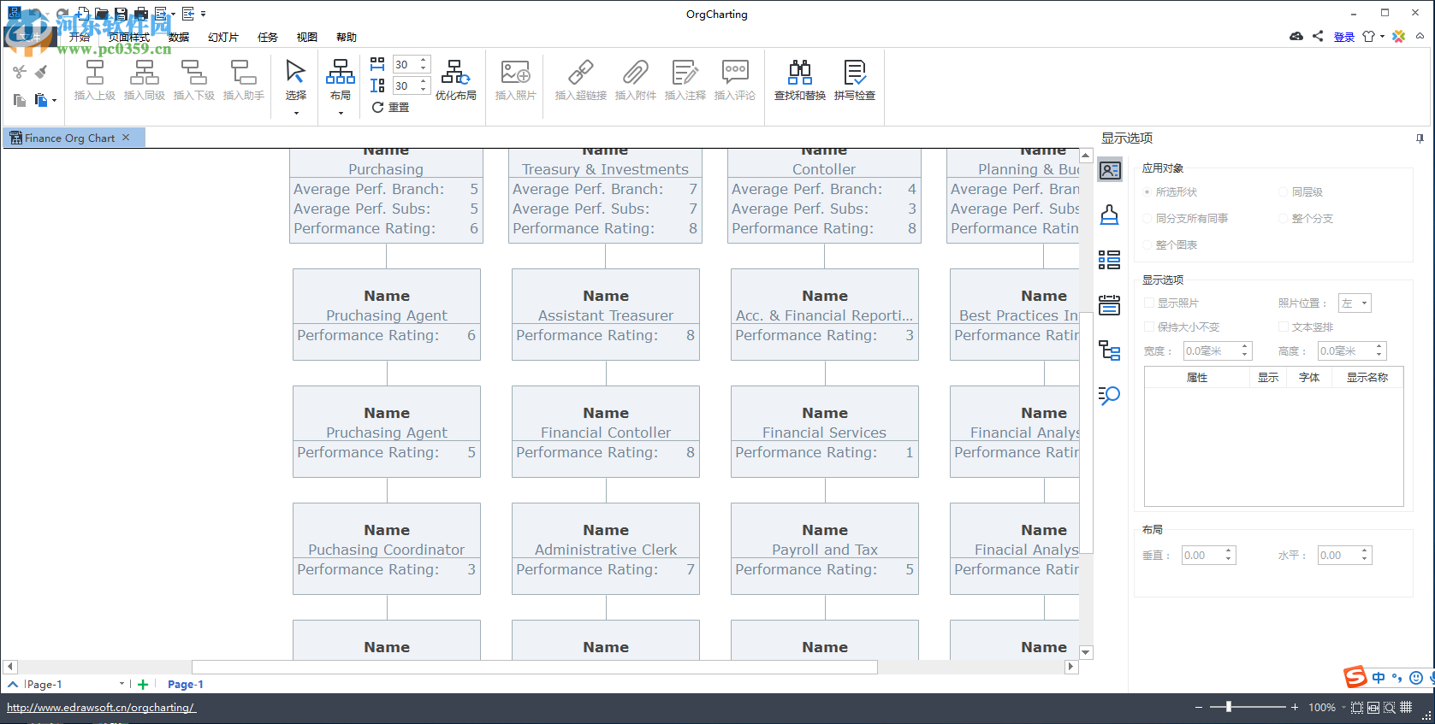The height and width of the screenshot is (724, 1435).
Task: Click the 登录 login link
Action: click(x=1343, y=37)
